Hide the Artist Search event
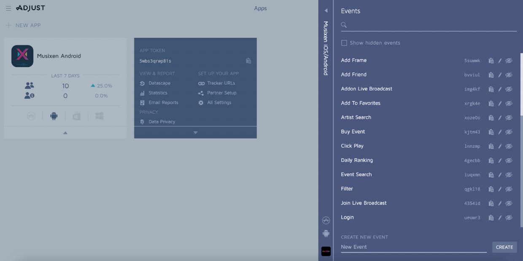The height and width of the screenshot is (261, 523). click(509, 118)
